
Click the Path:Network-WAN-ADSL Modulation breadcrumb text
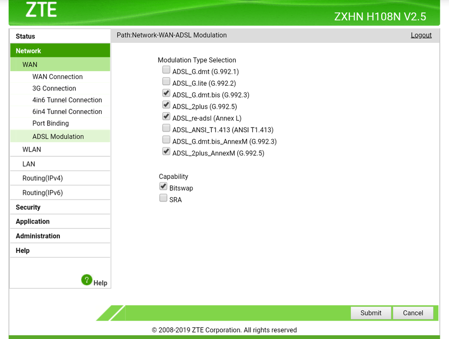[x=171, y=35]
